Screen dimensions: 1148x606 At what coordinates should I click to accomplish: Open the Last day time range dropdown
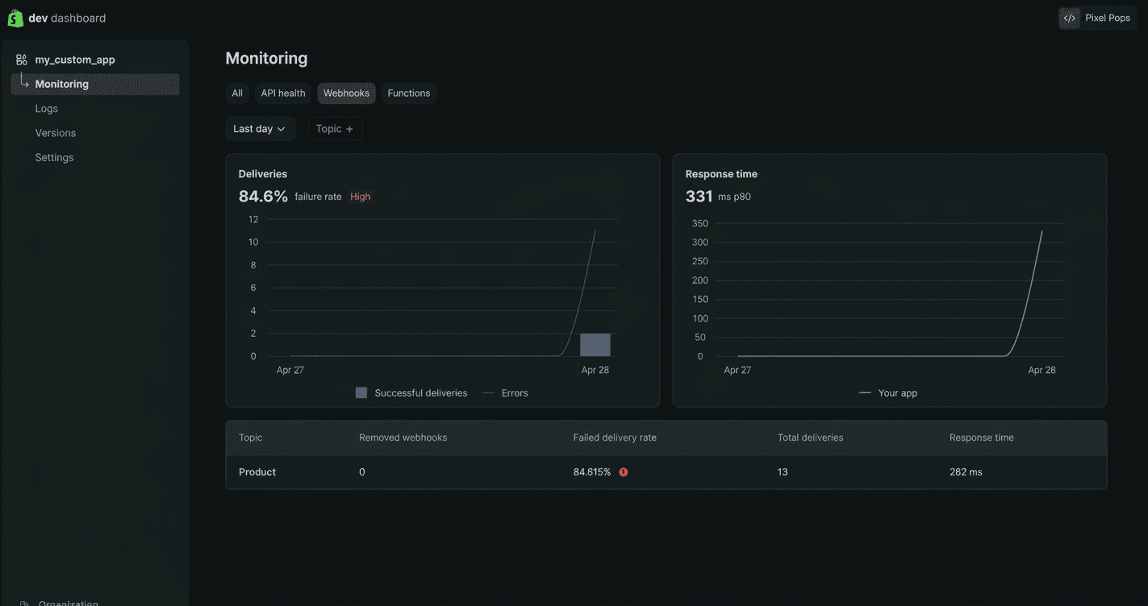(260, 129)
